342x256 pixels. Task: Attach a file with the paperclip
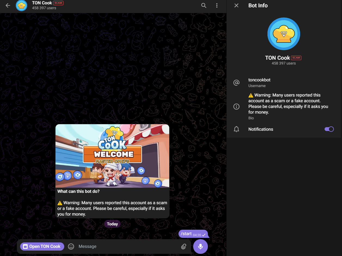coord(184,247)
